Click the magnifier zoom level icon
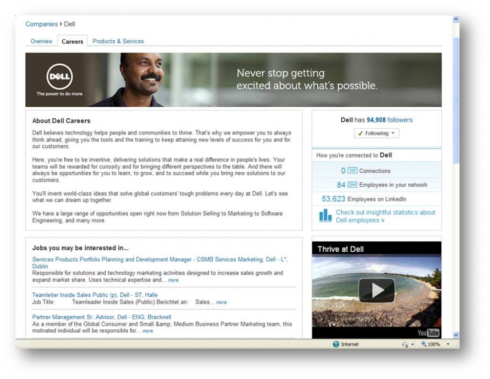Screen dimensions: 490x379 point(424,344)
